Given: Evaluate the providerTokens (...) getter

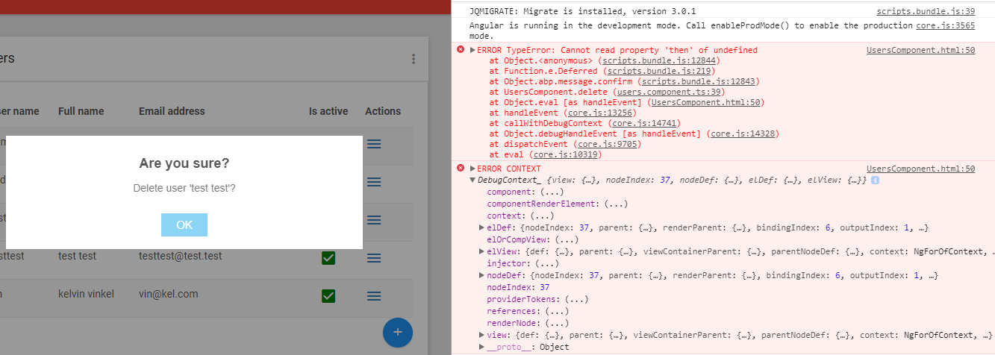Looking at the screenshot, I should 576,300.
